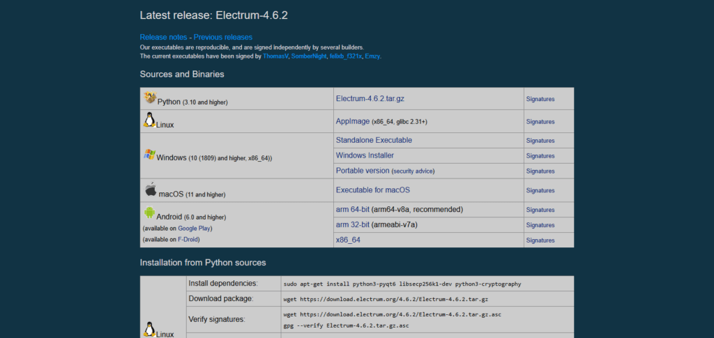Download the Linux AppImage
The height and width of the screenshot is (338, 714).
tap(352, 121)
